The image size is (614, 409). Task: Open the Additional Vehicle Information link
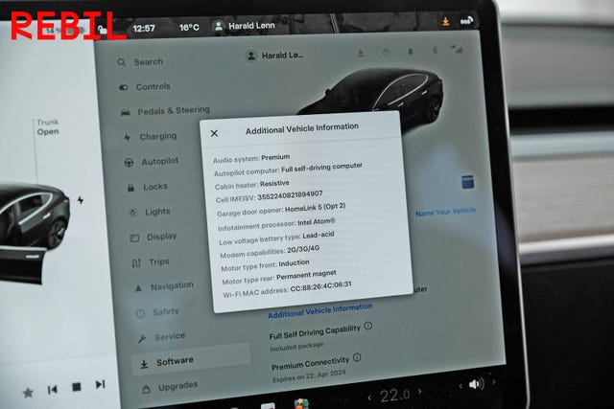pyautogui.click(x=319, y=310)
